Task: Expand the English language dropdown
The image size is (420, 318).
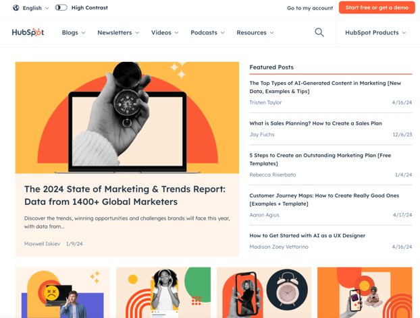Action: pos(36,8)
